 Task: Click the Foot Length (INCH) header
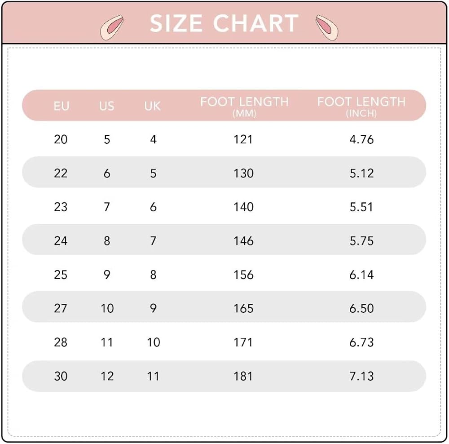point(361,106)
